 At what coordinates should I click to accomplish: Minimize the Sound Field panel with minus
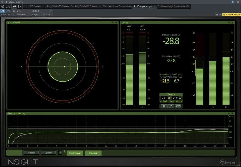(x=112, y=23)
